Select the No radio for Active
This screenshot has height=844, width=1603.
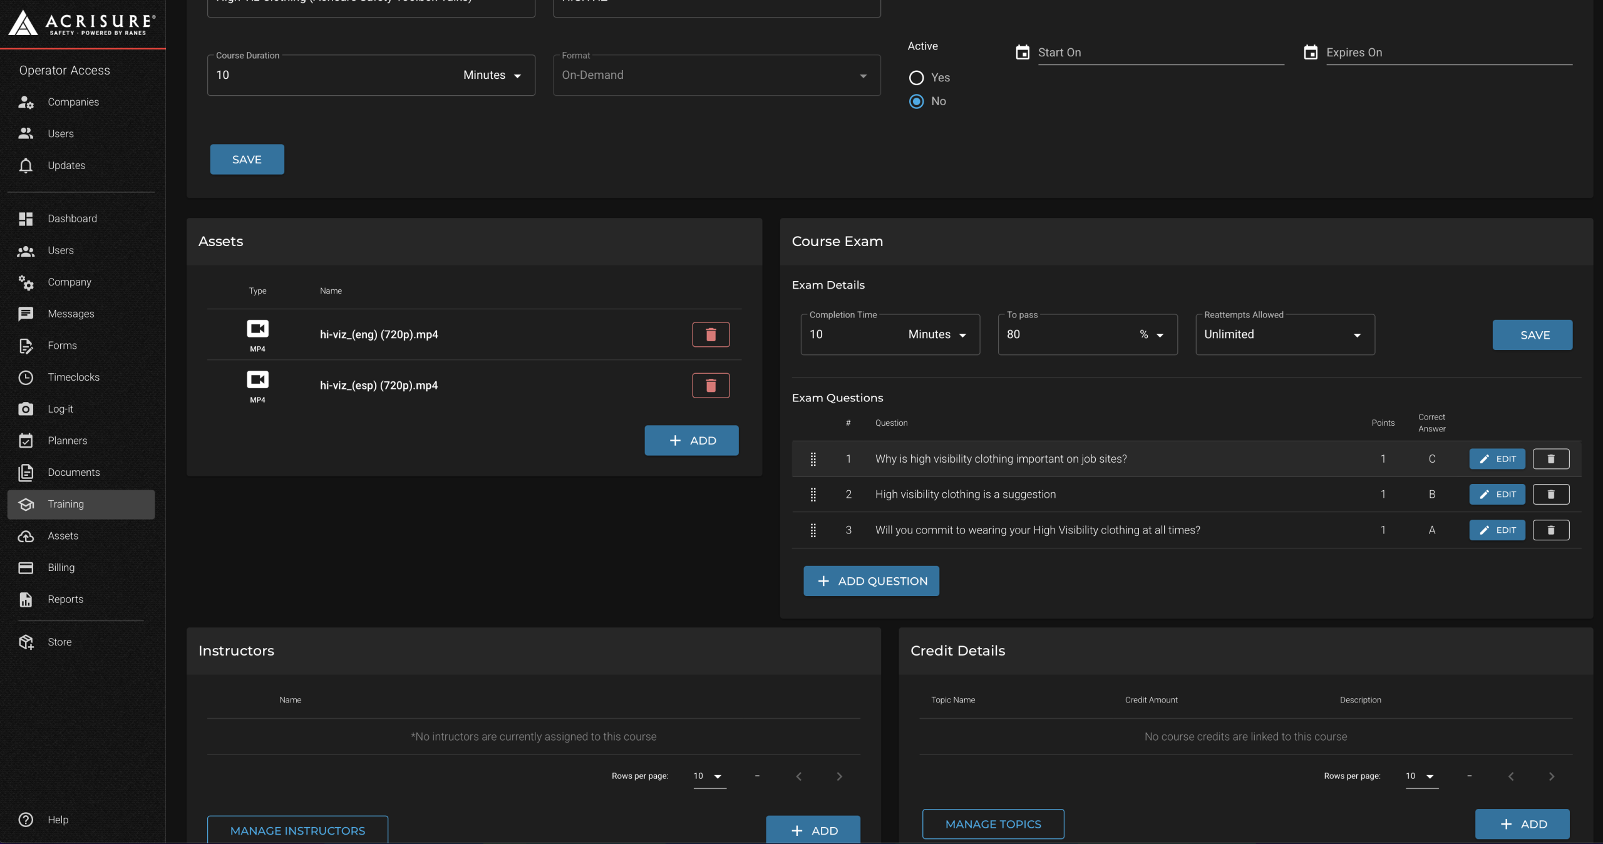[x=916, y=101]
